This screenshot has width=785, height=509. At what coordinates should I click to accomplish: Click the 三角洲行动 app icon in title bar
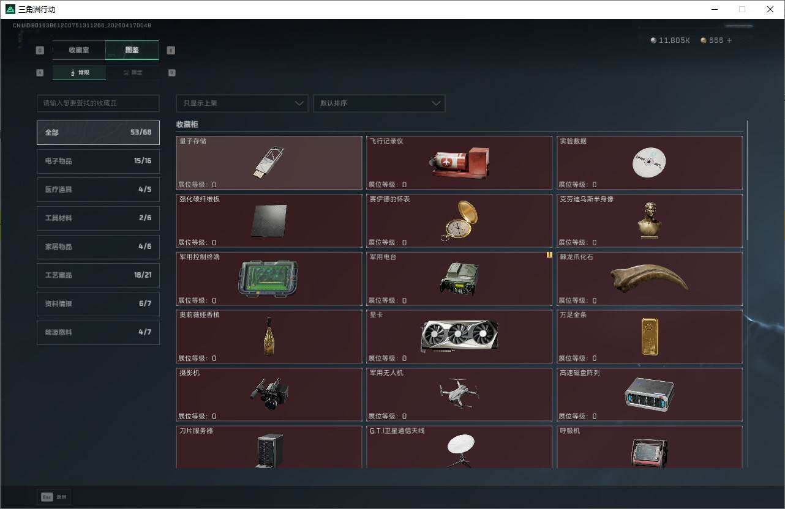coord(10,9)
